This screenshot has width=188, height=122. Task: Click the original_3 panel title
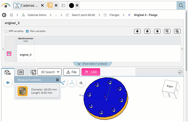12,23
